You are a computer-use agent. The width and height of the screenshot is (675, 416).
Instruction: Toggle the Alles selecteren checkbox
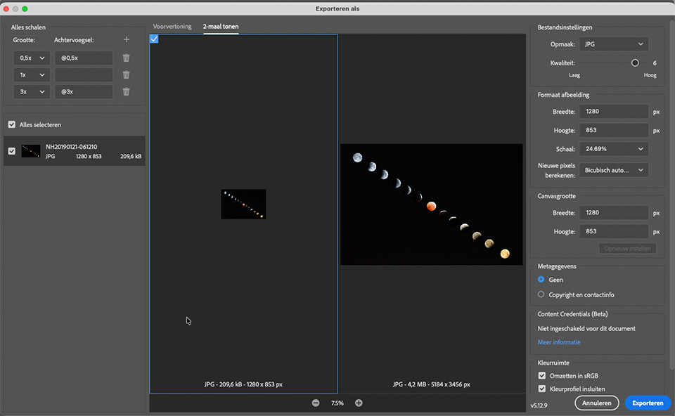click(11, 124)
